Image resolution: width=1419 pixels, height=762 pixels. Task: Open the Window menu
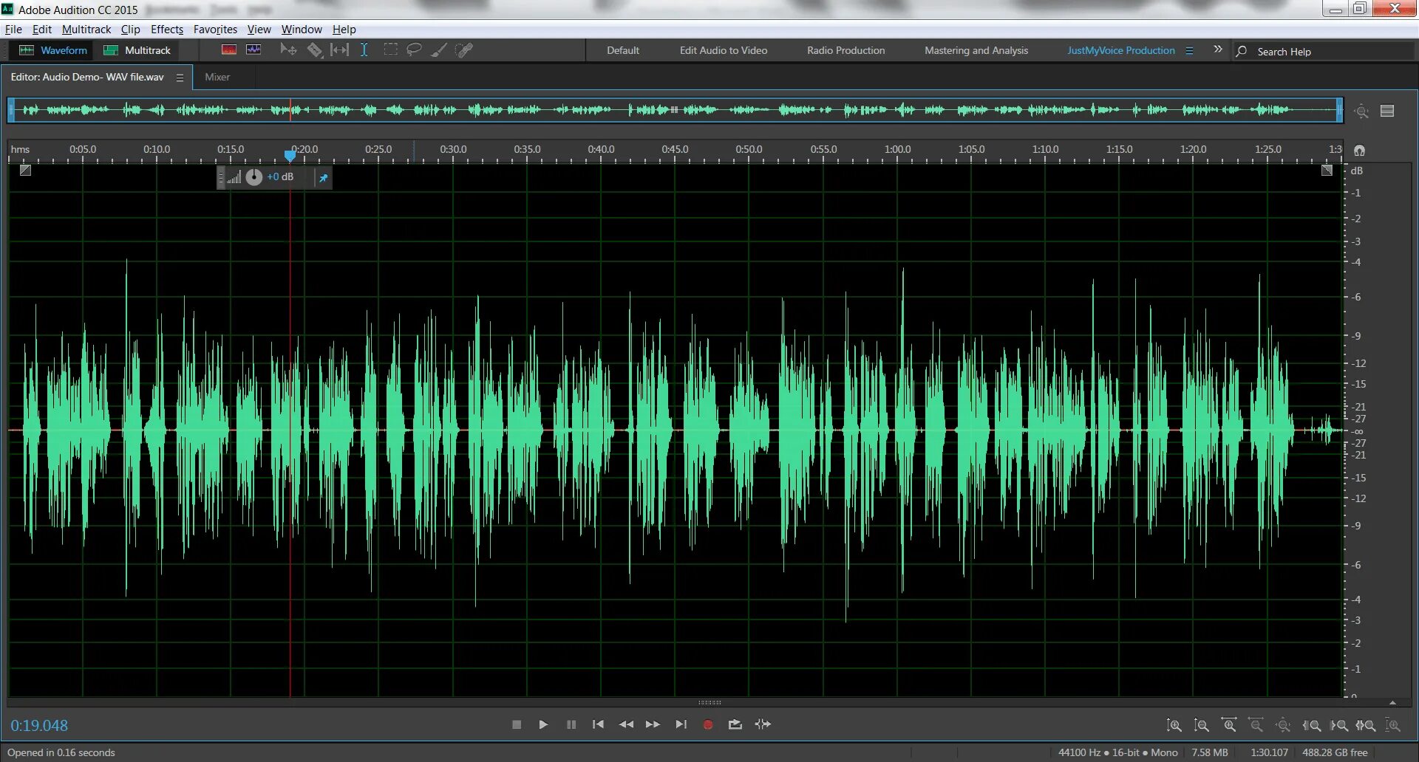(x=302, y=29)
